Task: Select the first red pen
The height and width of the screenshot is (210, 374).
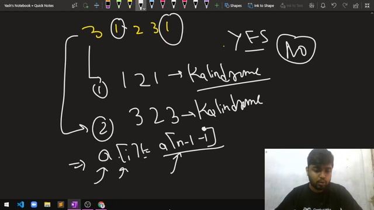Action: pyautogui.click(x=162, y=5)
